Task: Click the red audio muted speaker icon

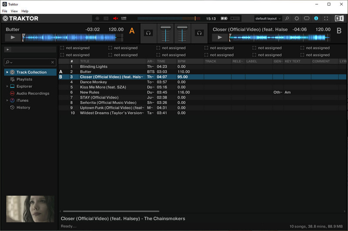Action: 115,18
